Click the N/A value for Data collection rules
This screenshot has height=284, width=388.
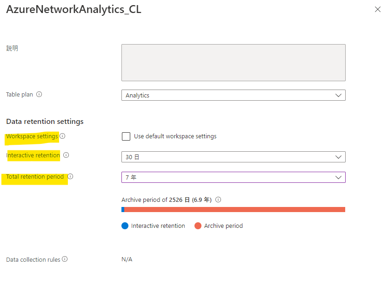[127, 259]
